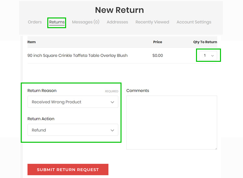This screenshot has width=243, height=178.
Task: Click the Return Reason field label
Action: point(42,91)
